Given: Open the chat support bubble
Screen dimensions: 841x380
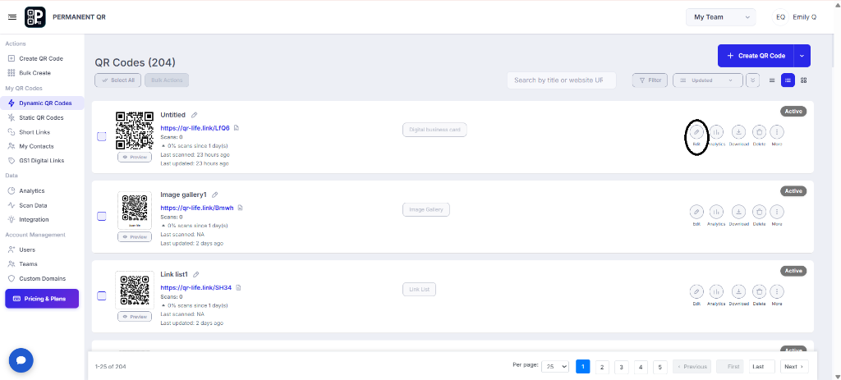Looking at the screenshot, I should click(x=21, y=360).
